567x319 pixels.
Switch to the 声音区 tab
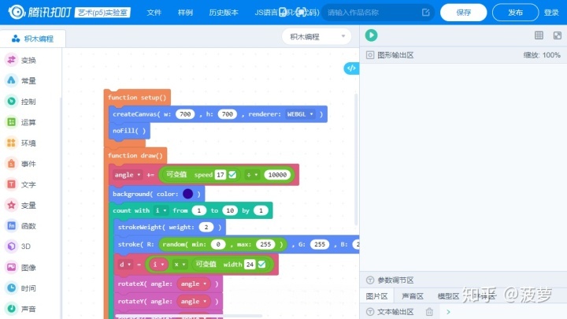click(412, 296)
